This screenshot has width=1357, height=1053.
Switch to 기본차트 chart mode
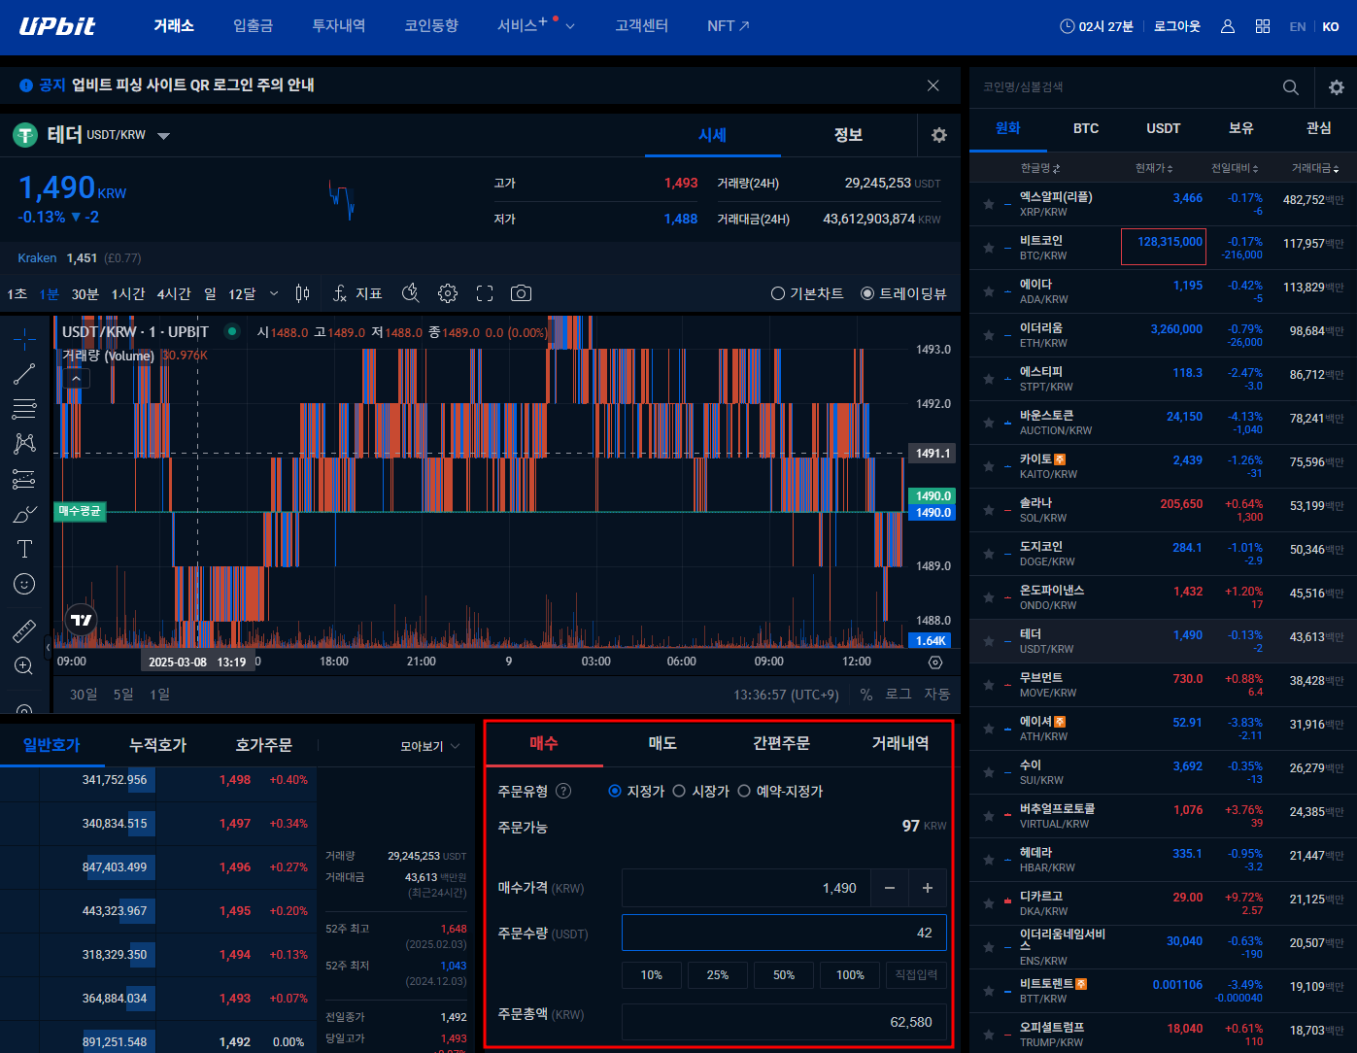[x=778, y=293]
